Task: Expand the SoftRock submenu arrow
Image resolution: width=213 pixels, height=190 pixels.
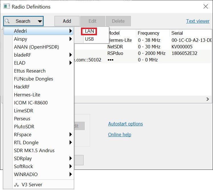Action: [70, 166]
